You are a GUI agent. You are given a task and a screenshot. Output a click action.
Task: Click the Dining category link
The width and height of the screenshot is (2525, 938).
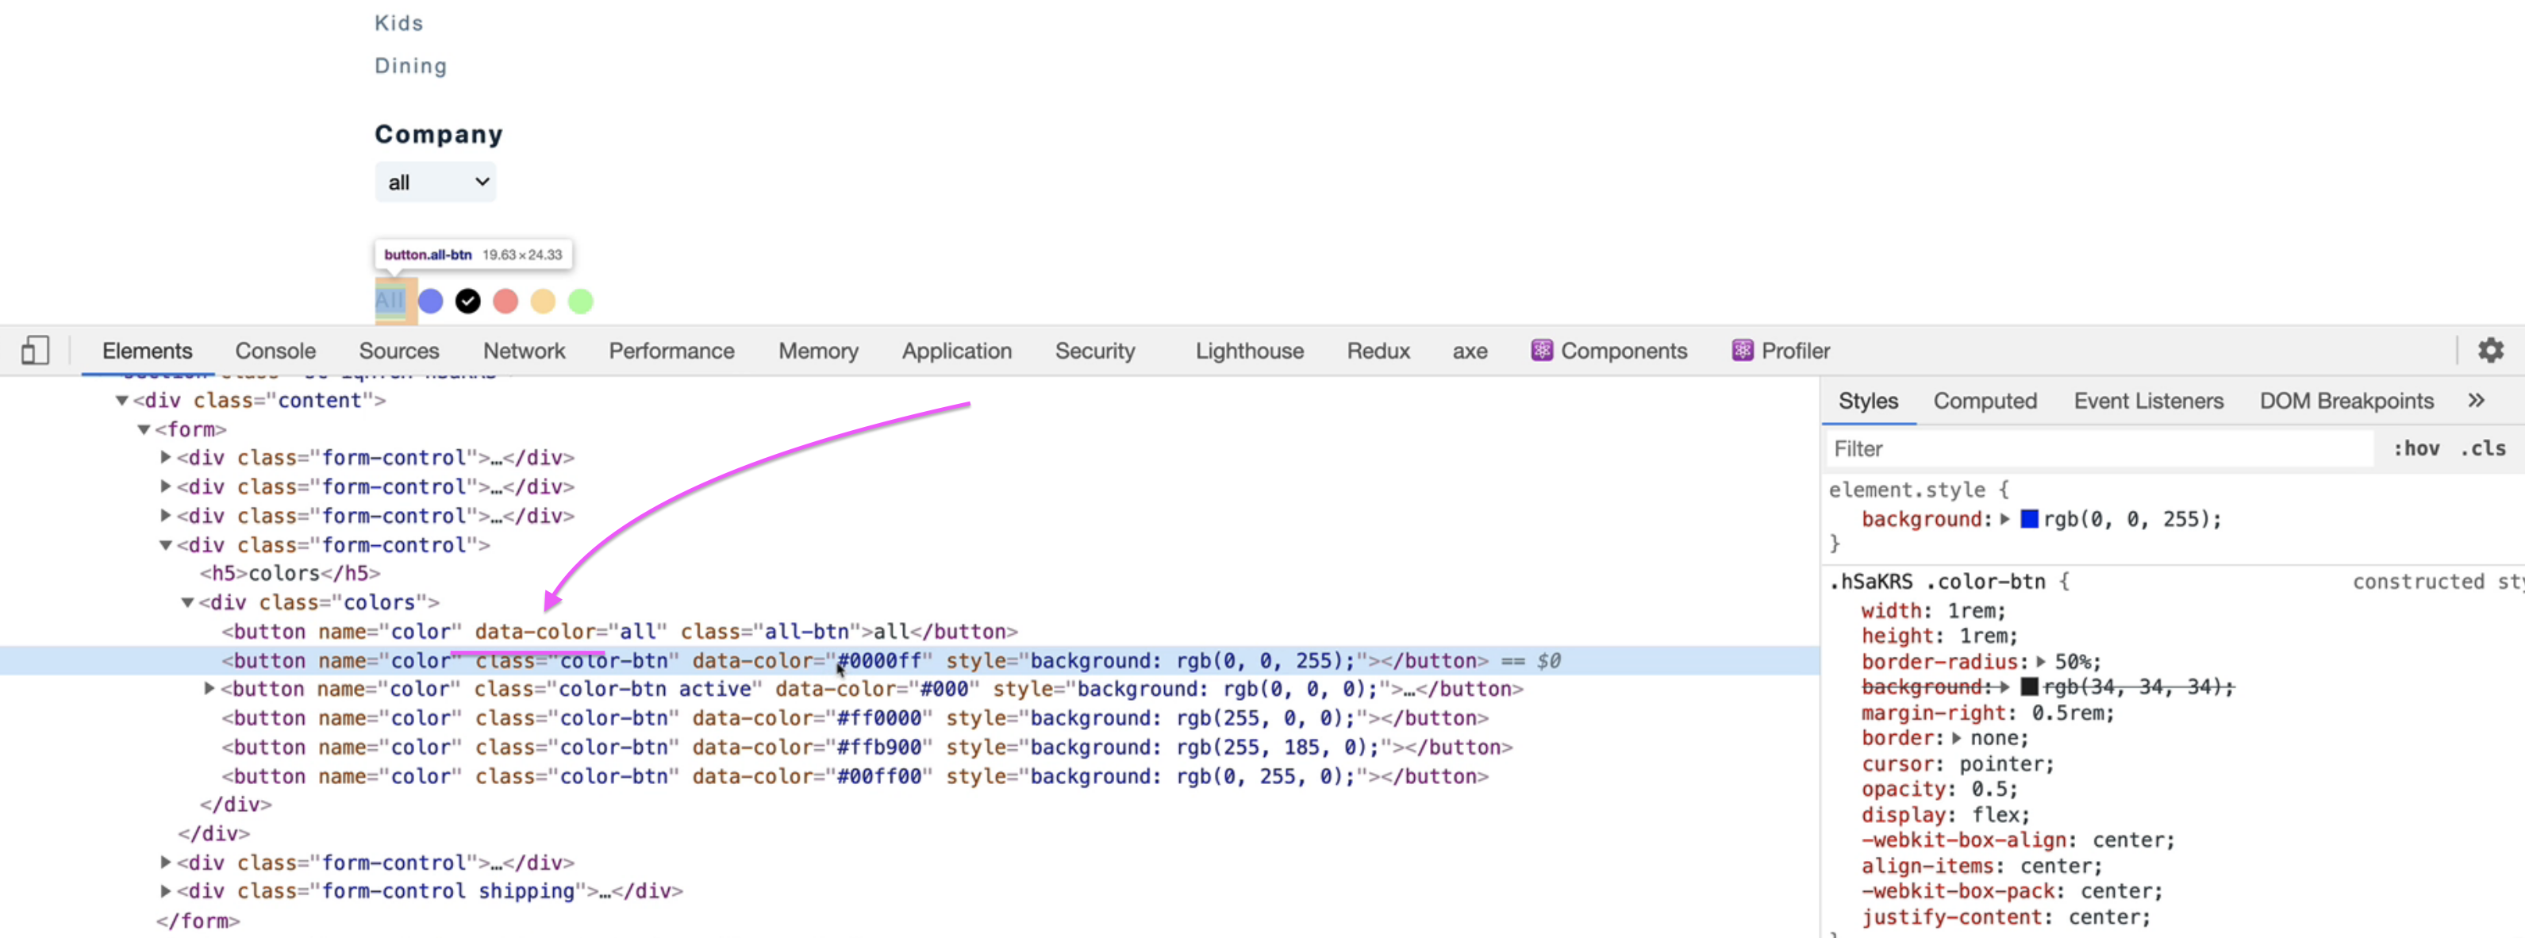coord(409,66)
